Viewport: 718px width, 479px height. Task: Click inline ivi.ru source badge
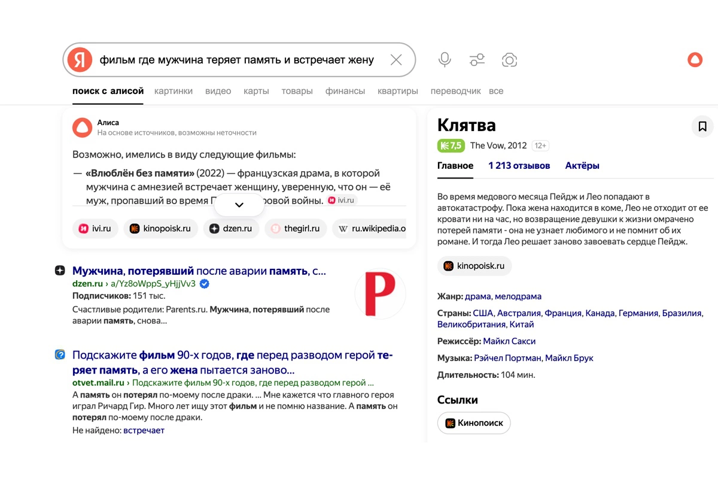pyautogui.click(x=342, y=201)
